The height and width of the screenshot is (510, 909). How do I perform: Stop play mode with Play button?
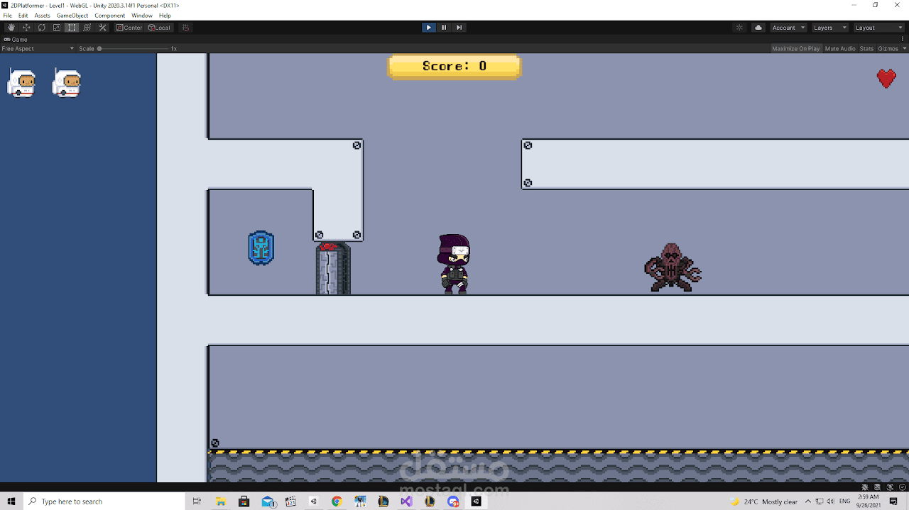pyautogui.click(x=428, y=28)
